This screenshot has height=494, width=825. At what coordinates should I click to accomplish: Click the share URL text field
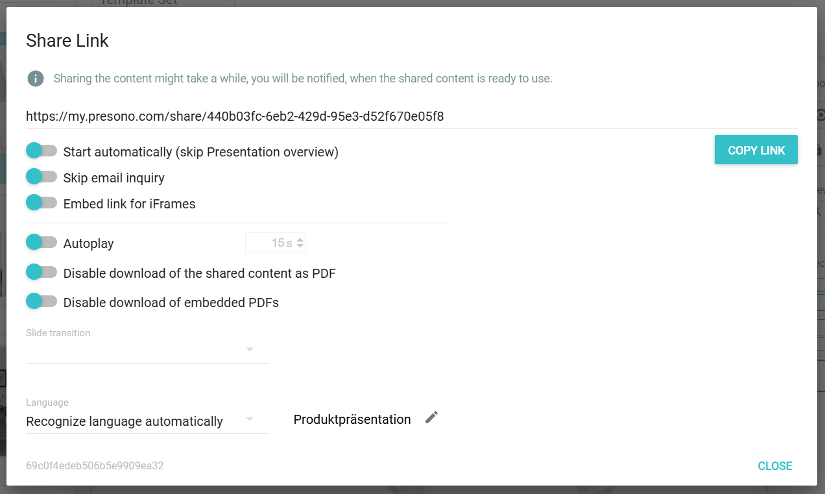[x=411, y=116]
